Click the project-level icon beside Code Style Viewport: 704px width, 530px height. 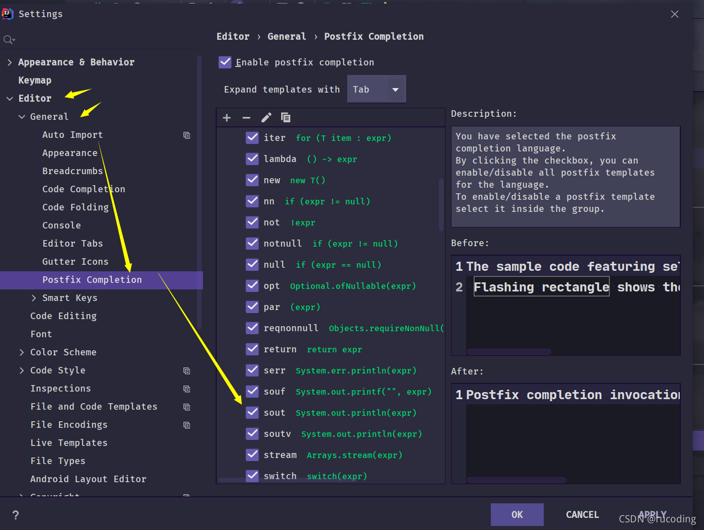[187, 371]
